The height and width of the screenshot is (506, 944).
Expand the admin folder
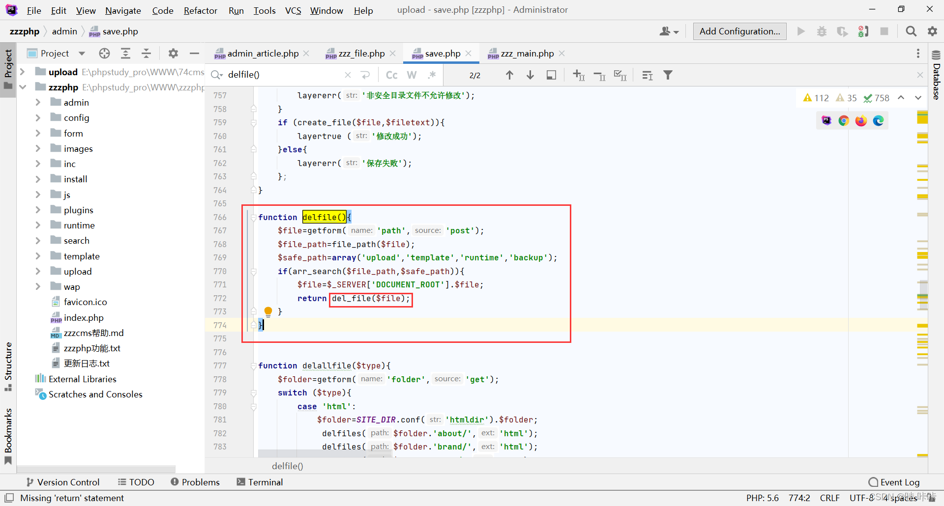tap(38, 102)
